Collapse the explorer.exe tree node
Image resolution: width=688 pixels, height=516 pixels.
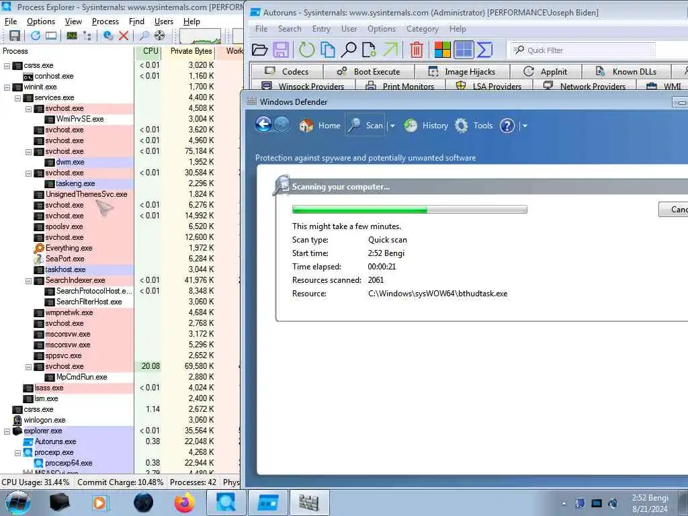[x=7, y=431]
